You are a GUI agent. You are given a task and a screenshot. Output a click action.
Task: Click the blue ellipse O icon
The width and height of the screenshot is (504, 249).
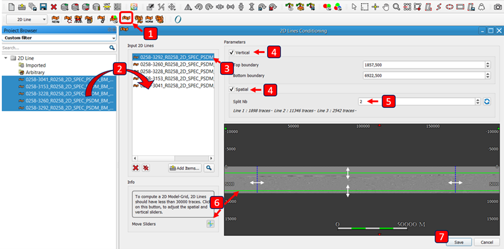click(178, 19)
